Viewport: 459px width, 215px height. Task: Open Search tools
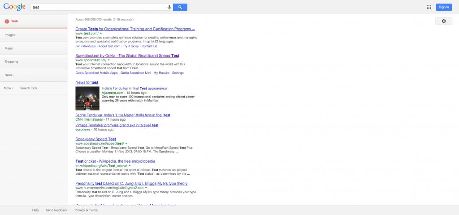pyautogui.click(x=29, y=88)
